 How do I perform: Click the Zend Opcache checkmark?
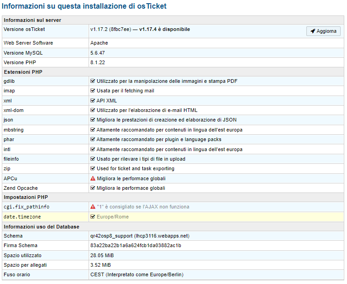[93, 188]
